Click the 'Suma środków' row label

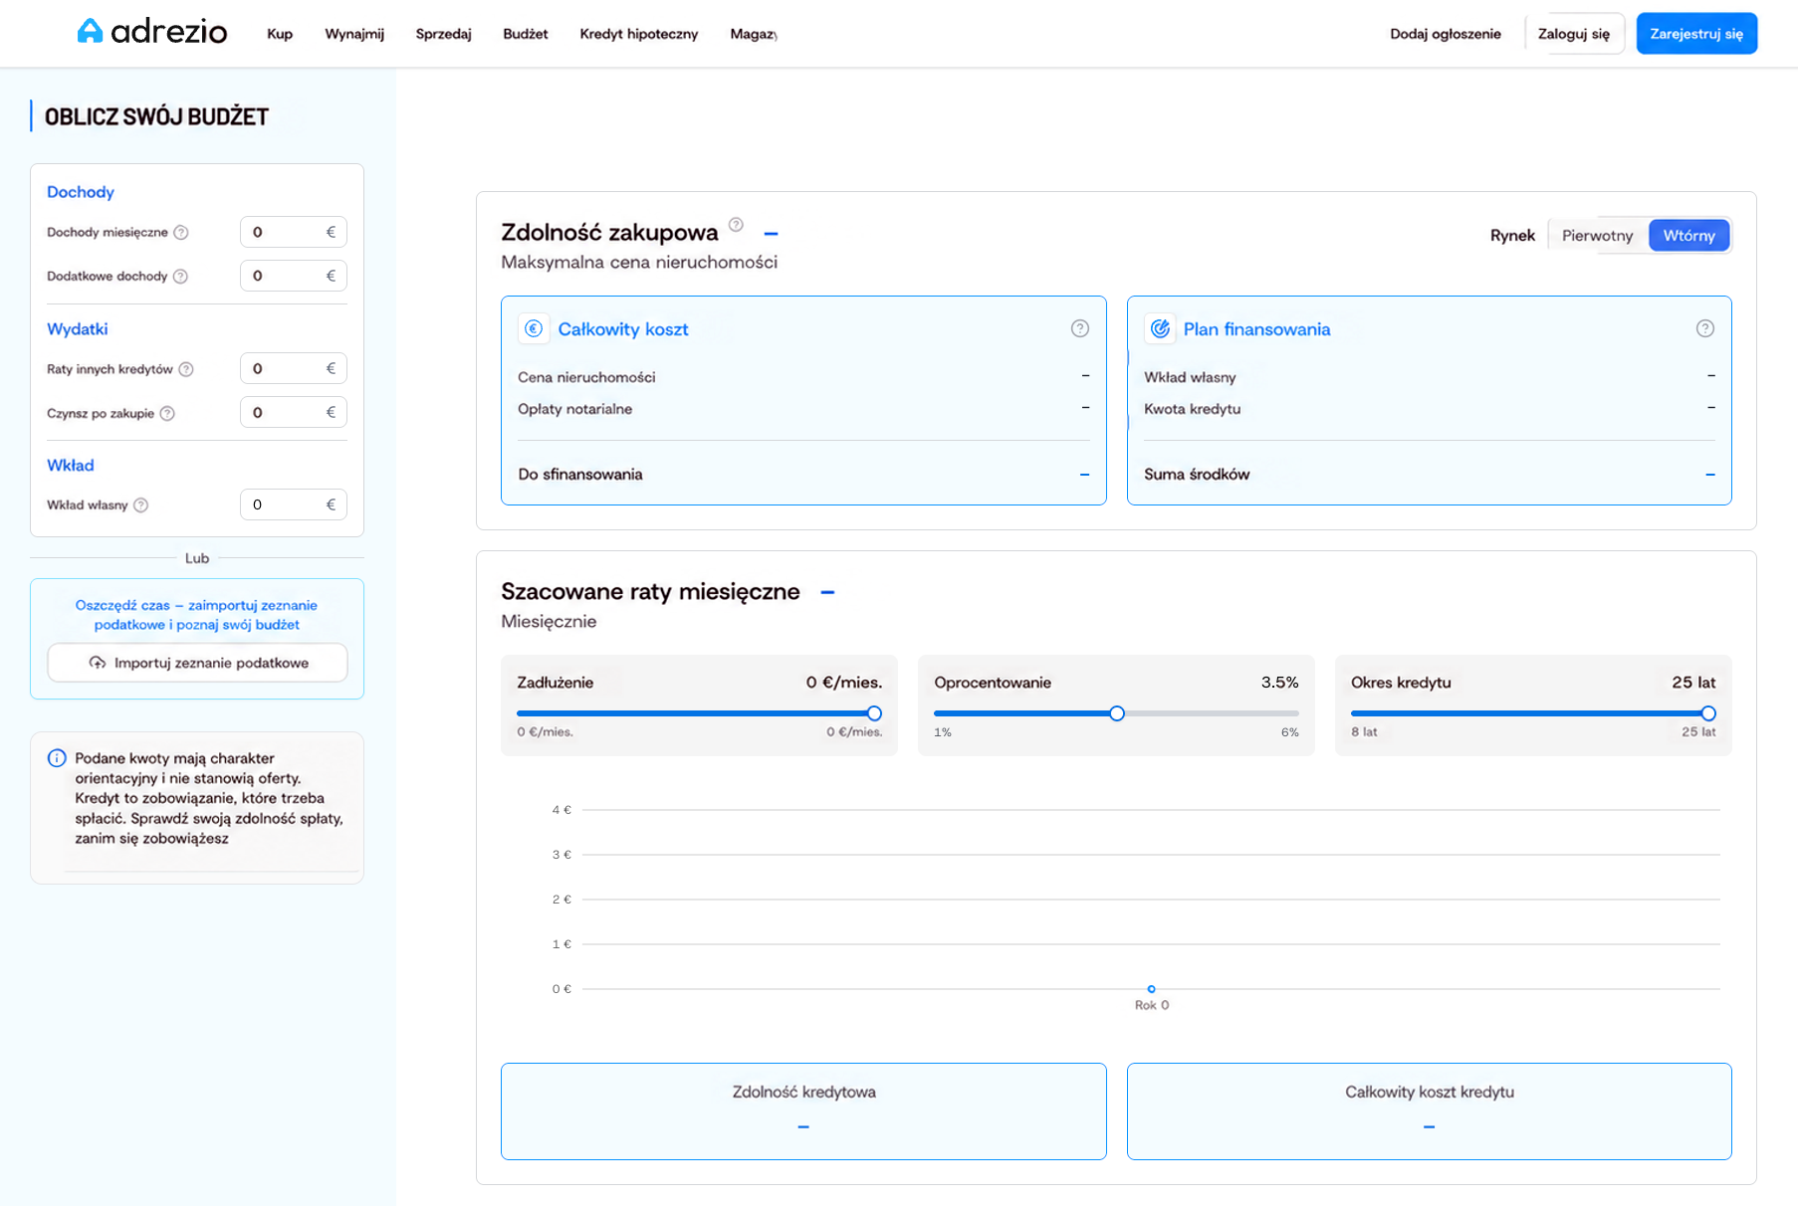pos(1197,475)
